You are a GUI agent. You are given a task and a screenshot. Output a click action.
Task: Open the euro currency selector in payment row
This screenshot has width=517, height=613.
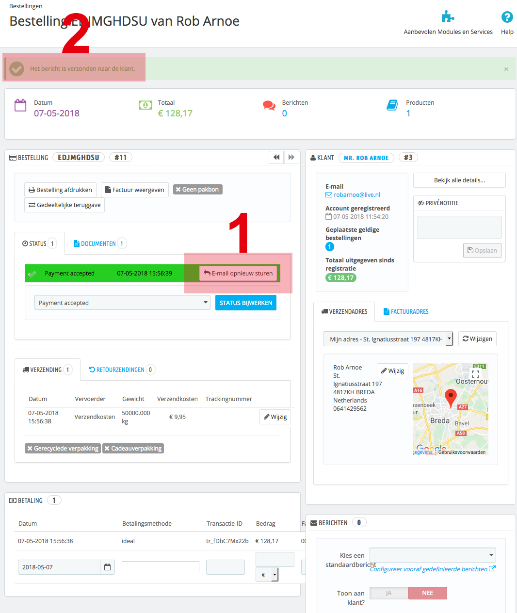pyautogui.click(x=267, y=575)
